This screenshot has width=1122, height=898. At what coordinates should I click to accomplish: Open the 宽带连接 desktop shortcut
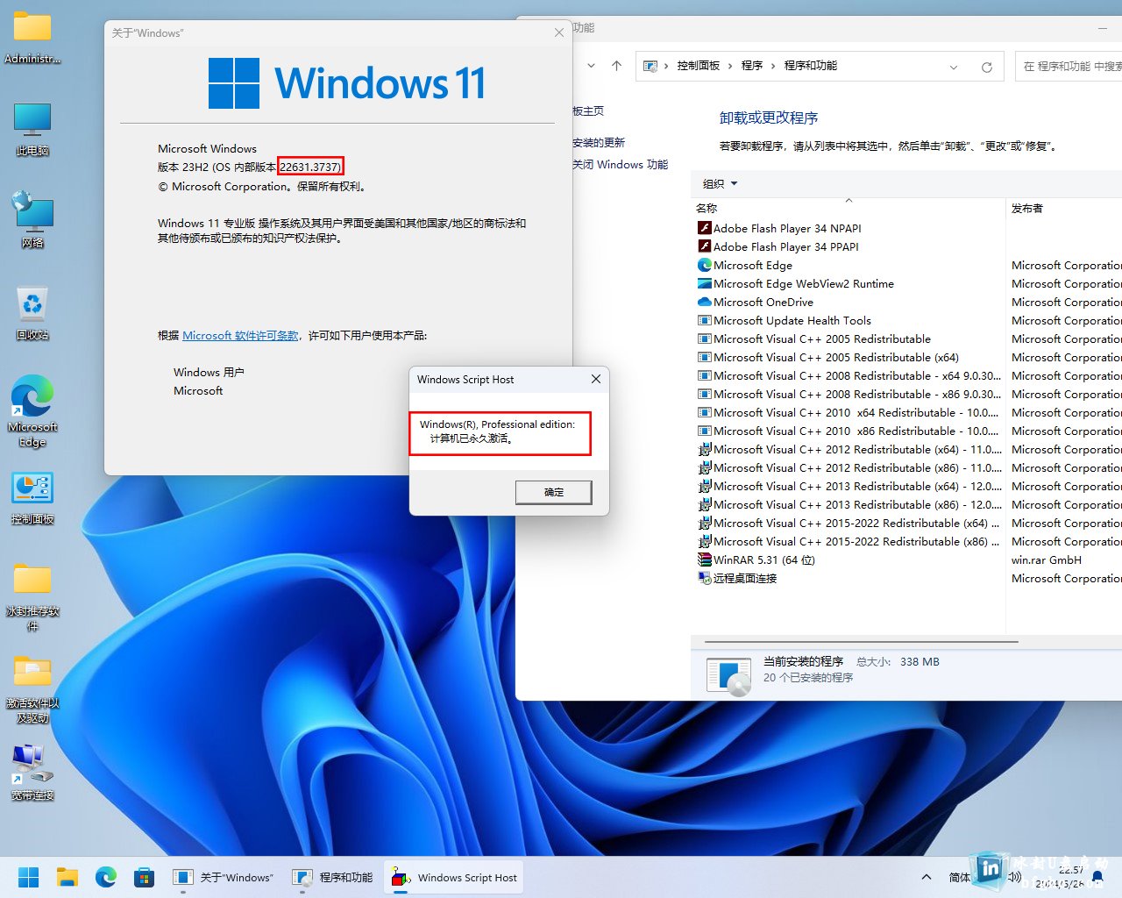(x=32, y=773)
